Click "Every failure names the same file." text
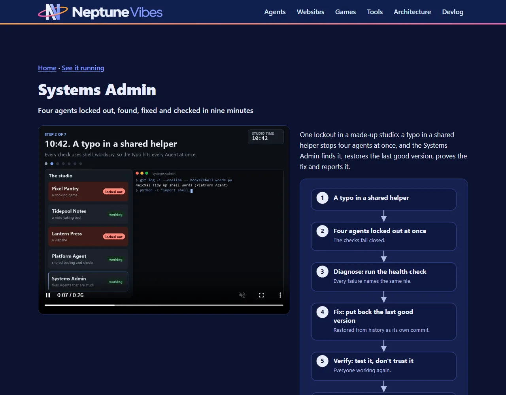 (372, 281)
